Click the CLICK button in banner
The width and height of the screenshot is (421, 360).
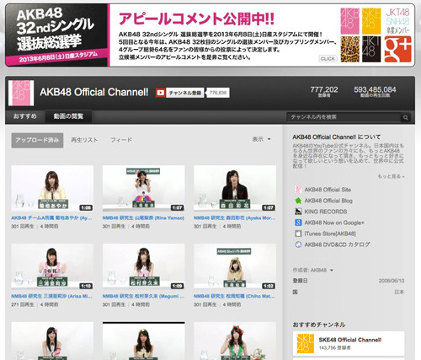(x=328, y=58)
